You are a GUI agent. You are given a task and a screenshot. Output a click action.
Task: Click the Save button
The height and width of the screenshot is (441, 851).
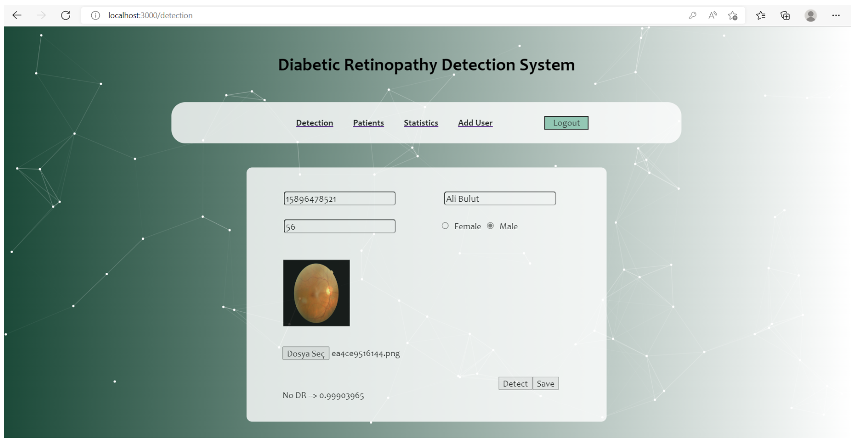coord(545,383)
